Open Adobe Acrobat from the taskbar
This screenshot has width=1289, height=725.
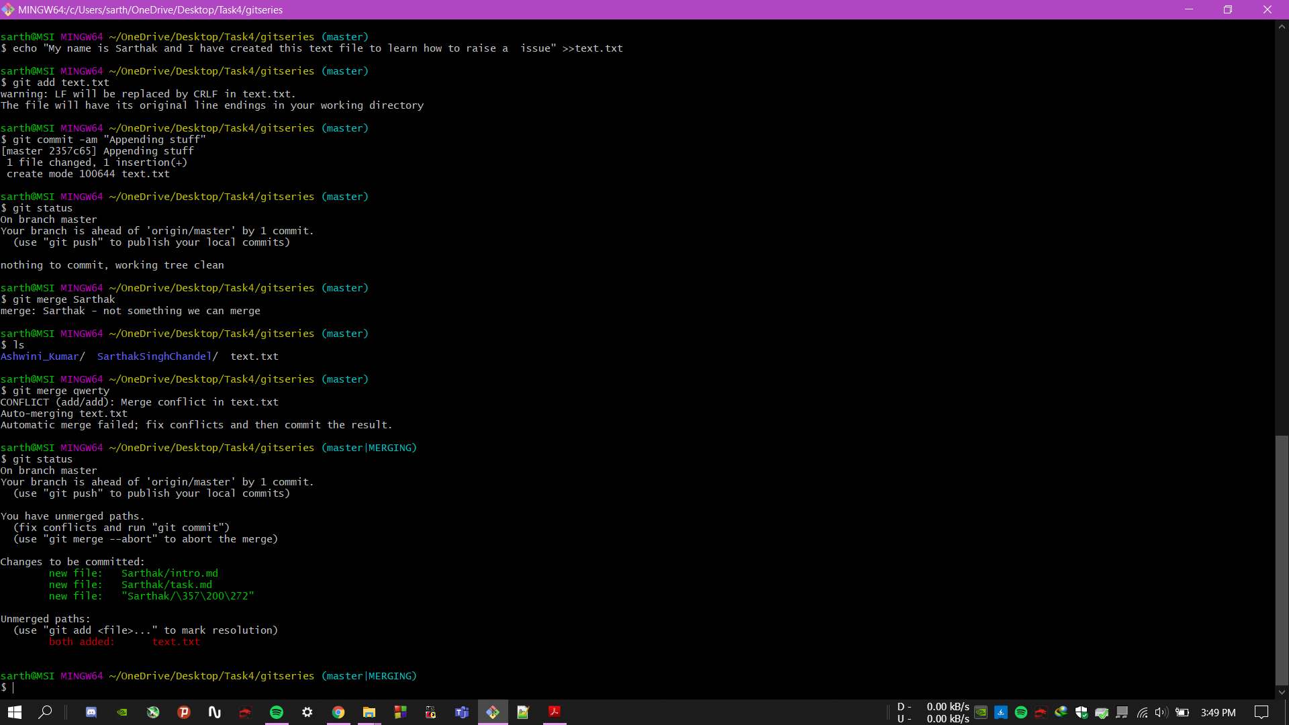(555, 712)
